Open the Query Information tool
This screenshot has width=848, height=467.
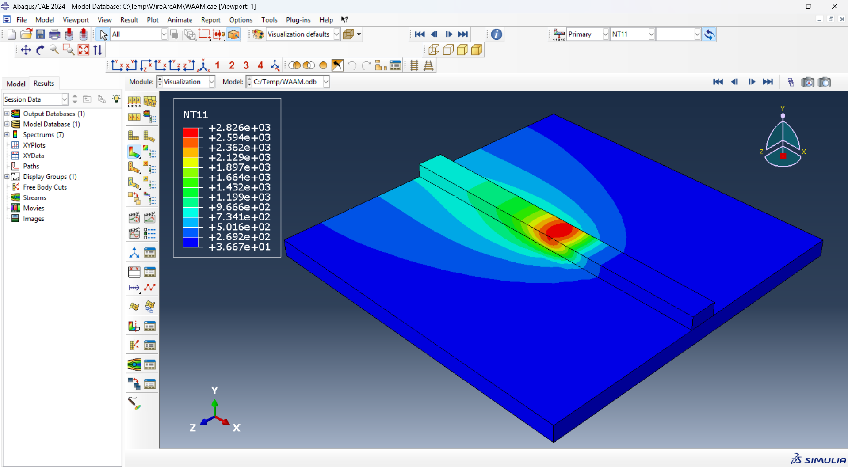[x=496, y=34]
